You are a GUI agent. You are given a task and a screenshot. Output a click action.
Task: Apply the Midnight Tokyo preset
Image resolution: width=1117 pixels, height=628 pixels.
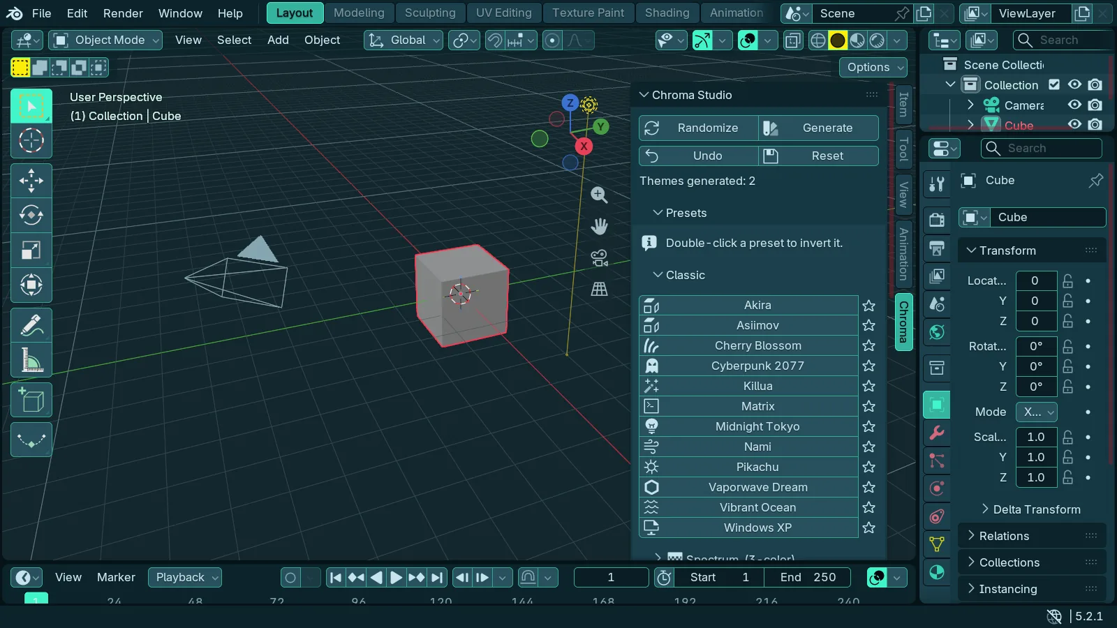[748, 427]
